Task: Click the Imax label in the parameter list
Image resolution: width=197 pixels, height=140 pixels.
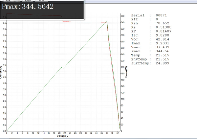Action: [136, 43]
